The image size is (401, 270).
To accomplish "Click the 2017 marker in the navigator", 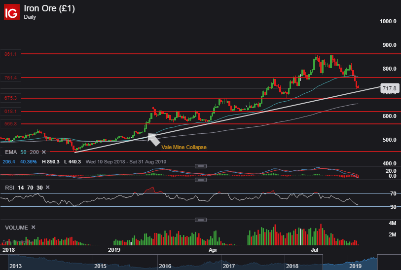I will pos(229,266).
